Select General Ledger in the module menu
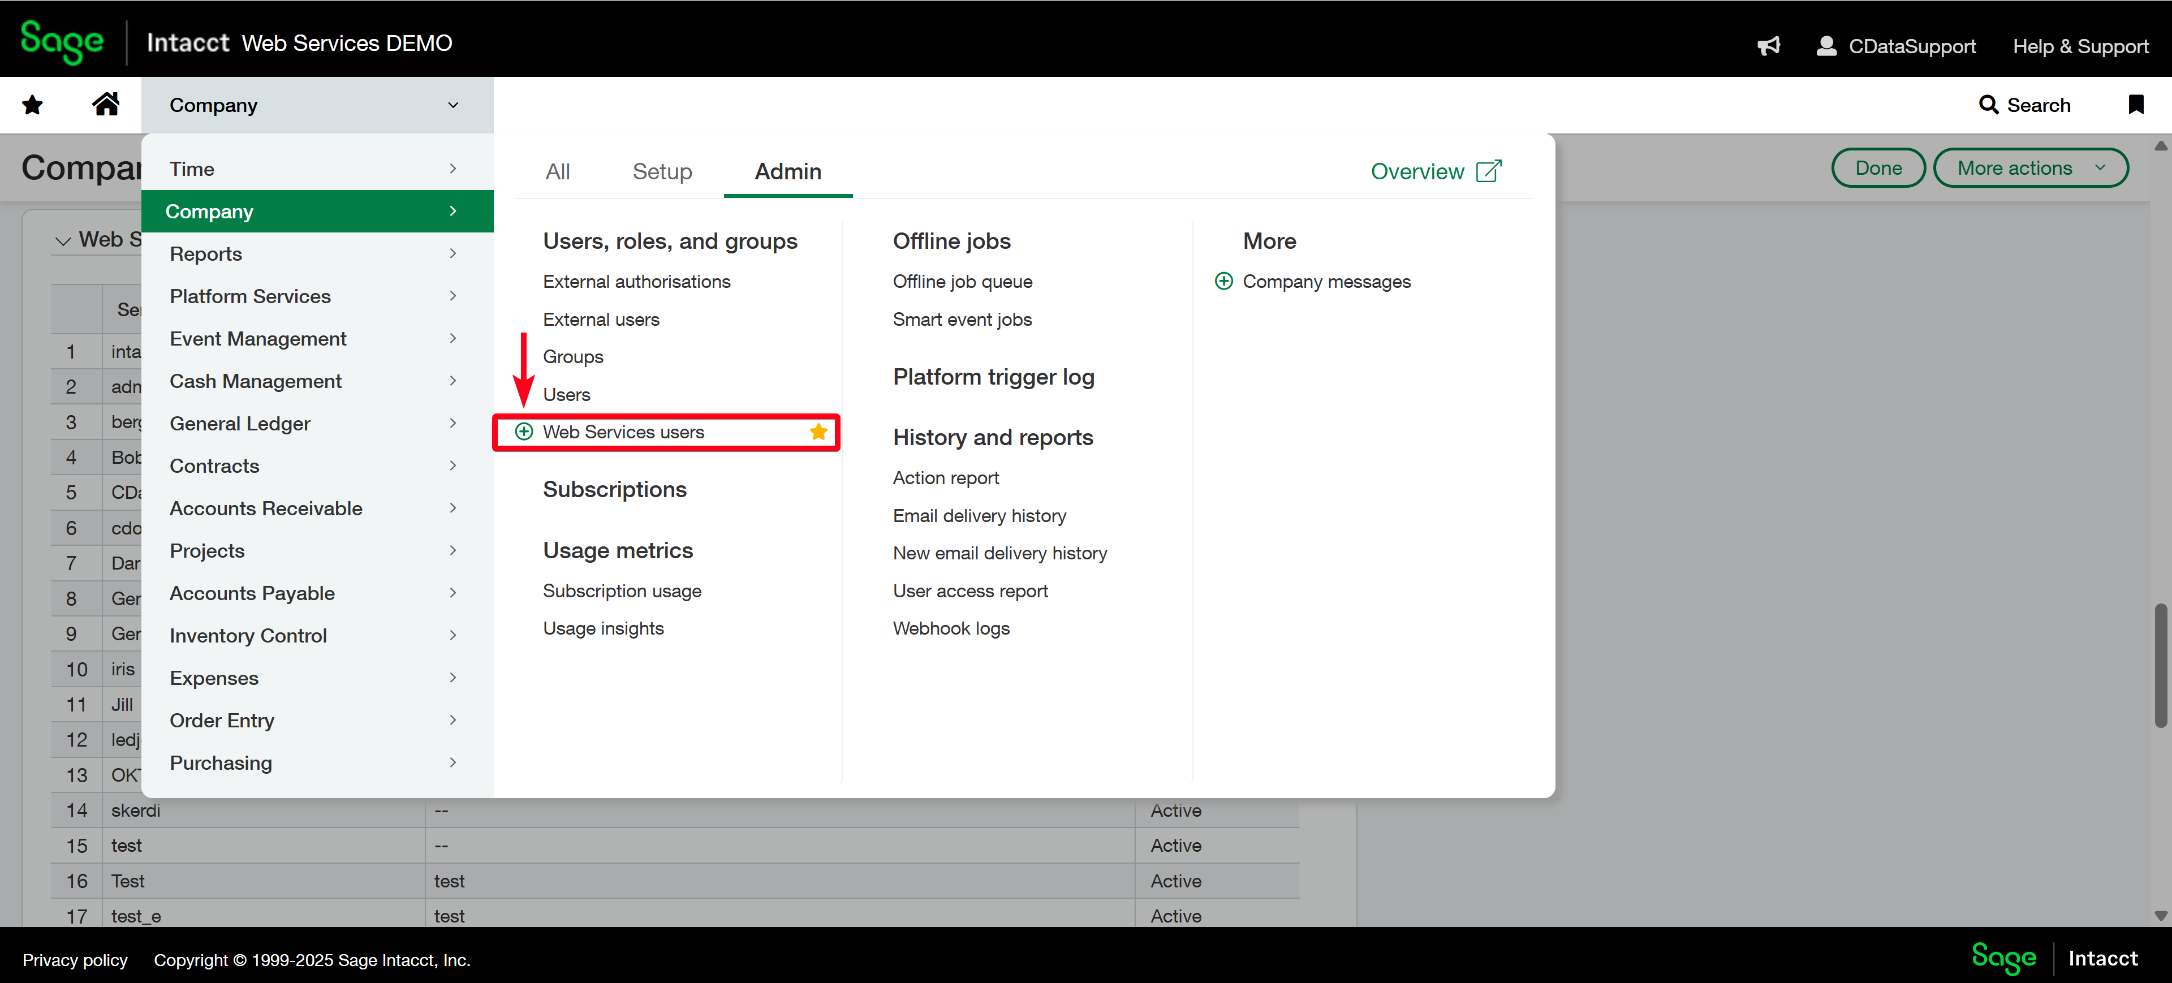Viewport: 2172px width, 983px height. point(240,423)
